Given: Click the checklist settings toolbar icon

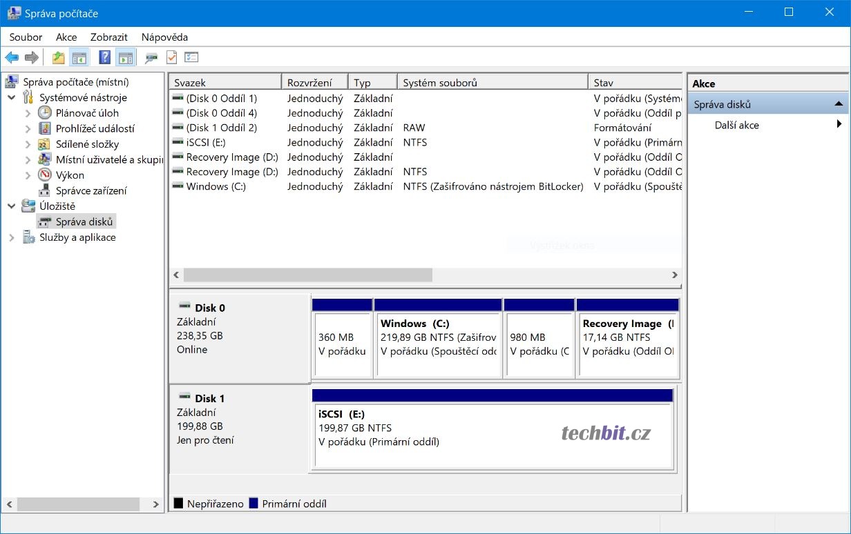Looking at the screenshot, I should [191, 58].
